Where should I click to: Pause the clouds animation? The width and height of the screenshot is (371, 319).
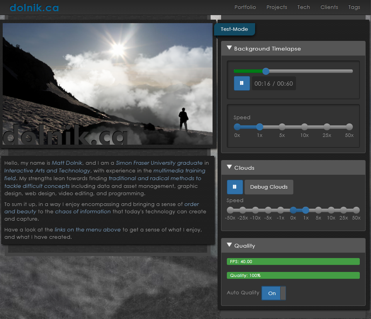(x=235, y=187)
